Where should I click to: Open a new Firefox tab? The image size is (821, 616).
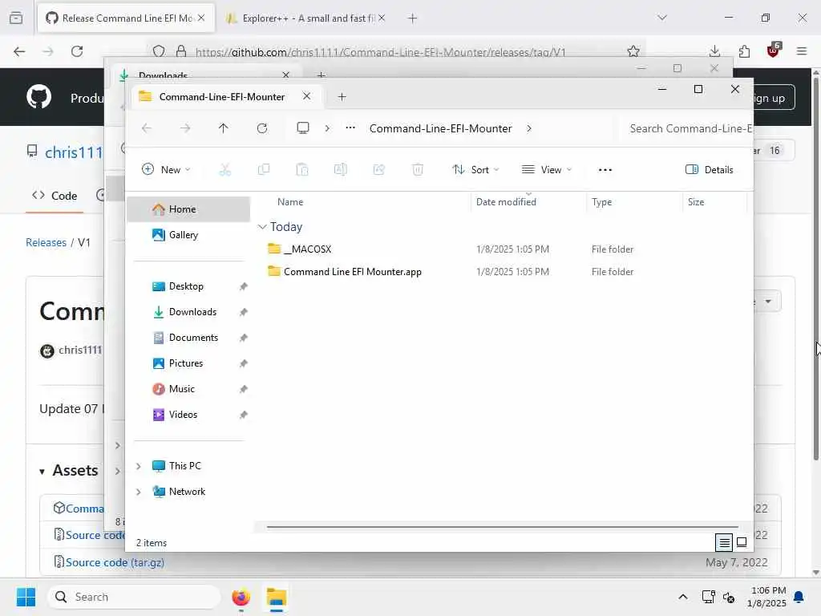(413, 18)
